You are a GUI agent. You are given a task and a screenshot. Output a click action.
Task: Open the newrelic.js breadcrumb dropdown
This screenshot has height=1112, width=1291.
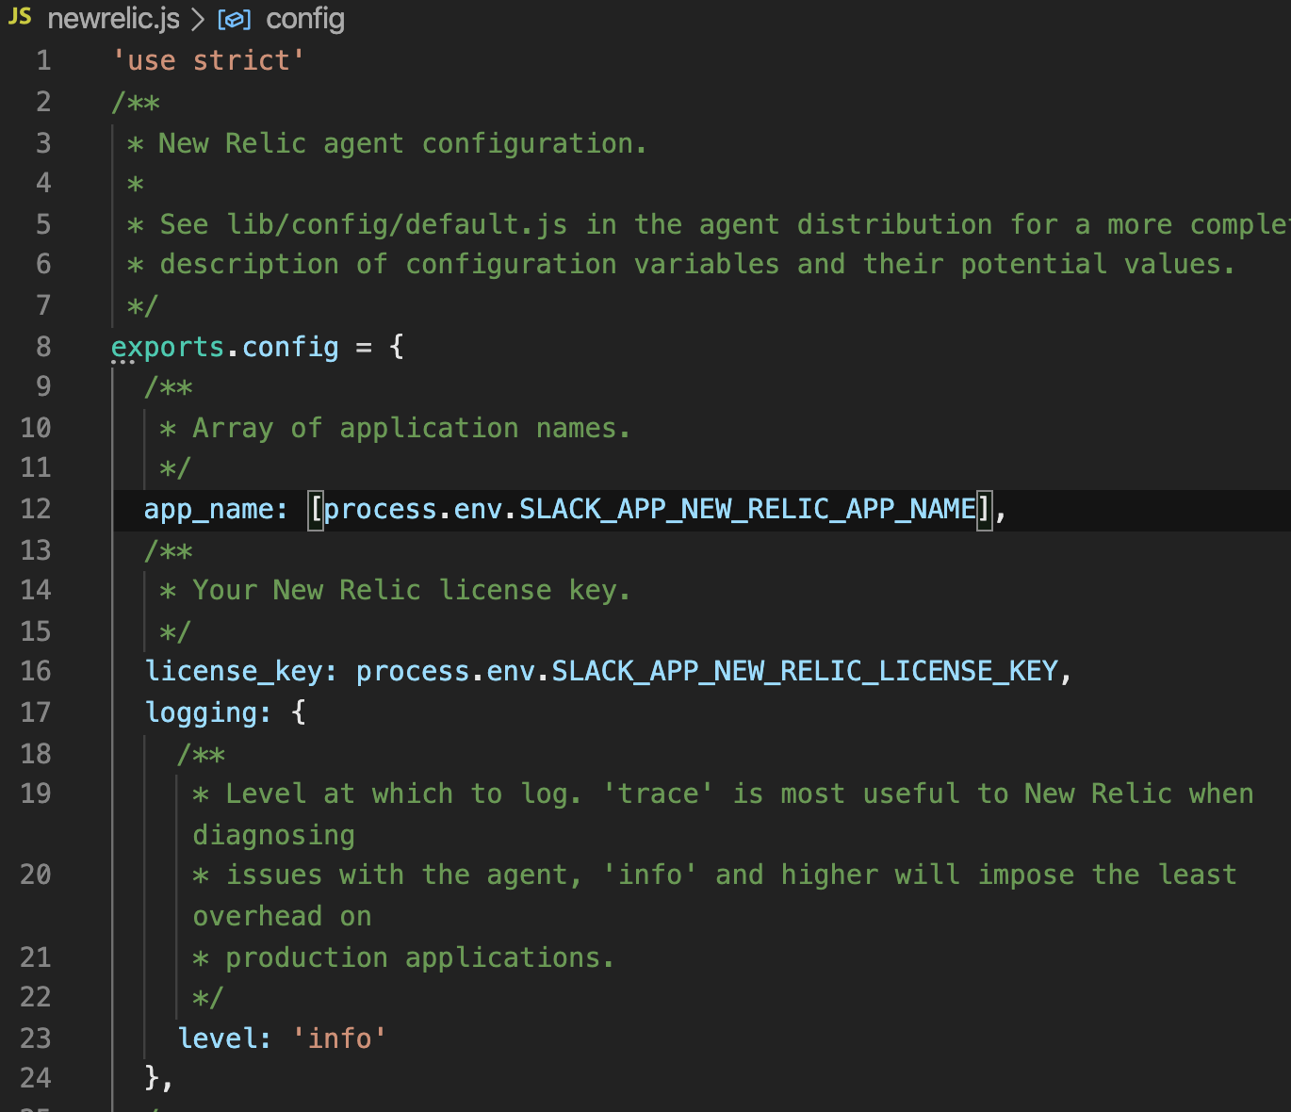(x=113, y=19)
